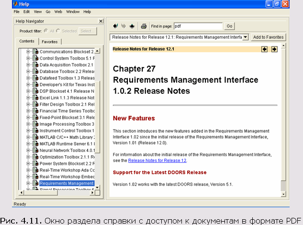Click the Forward navigation arrow icon
The width and height of the screenshot is (303, 225).
tap(123, 26)
